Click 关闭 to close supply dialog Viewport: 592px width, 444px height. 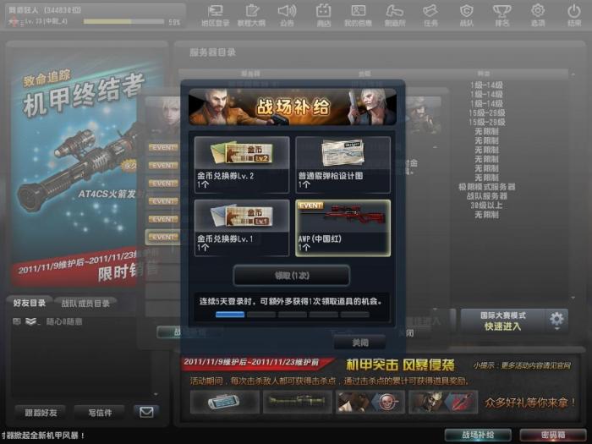coord(360,343)
